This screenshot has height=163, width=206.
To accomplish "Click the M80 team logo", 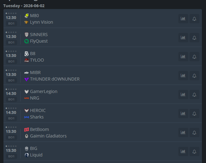I will (26, 16).
